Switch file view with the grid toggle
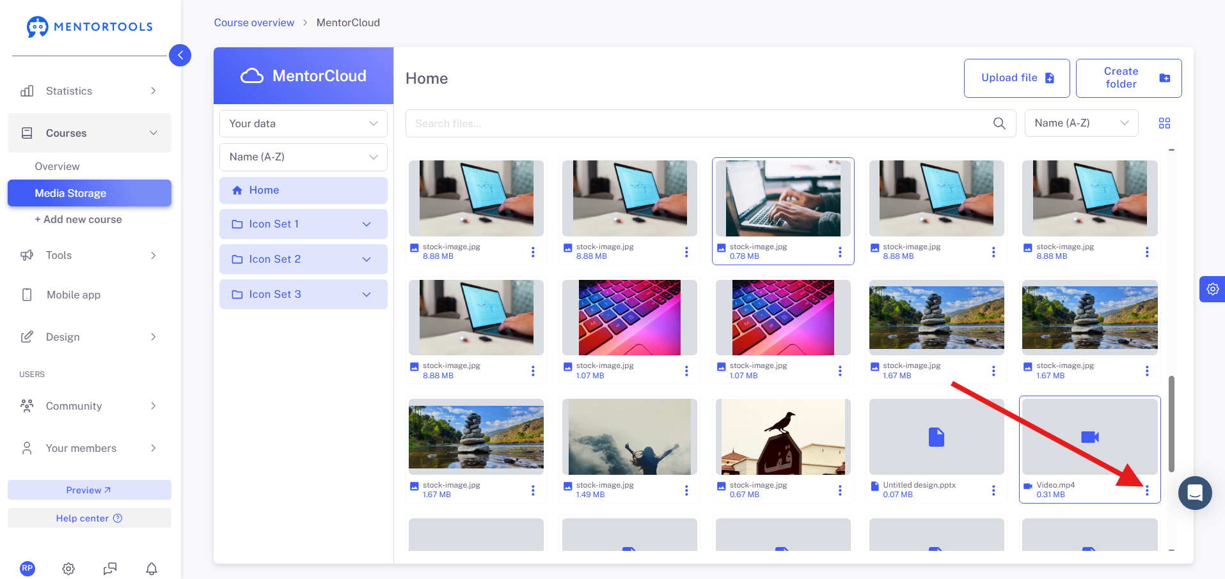Image resolution: width=1225 pixels, height=579 pixels. [x=1164, y=123]
